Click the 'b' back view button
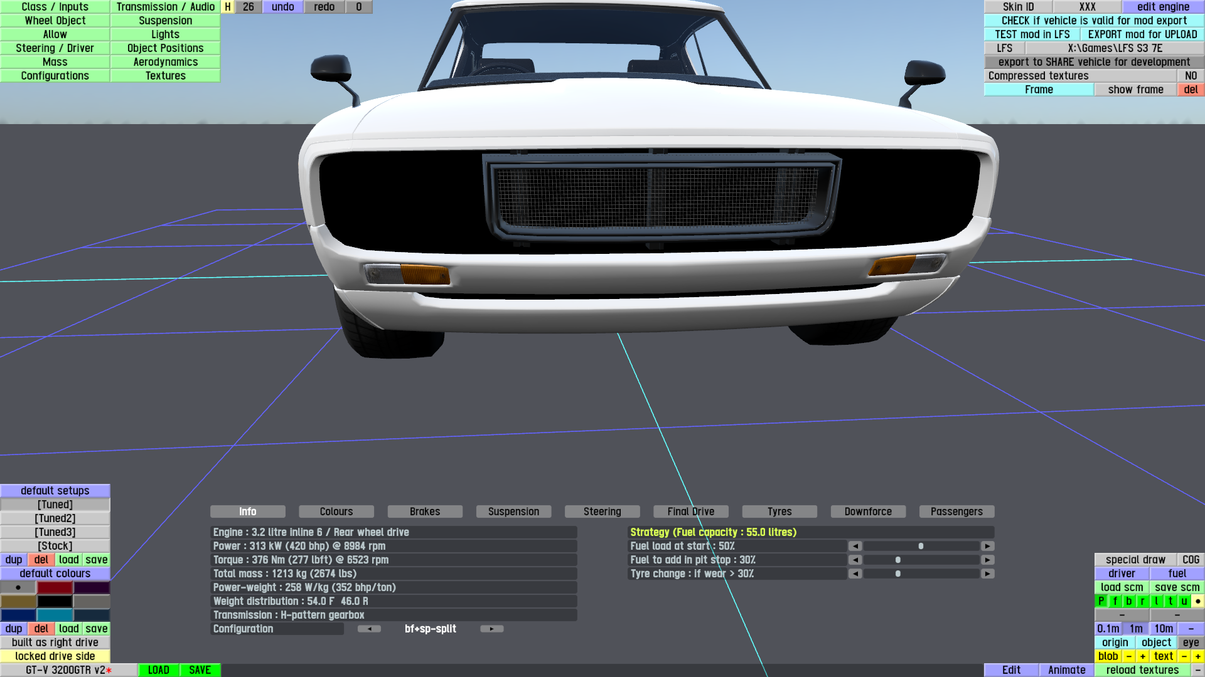Screen dimensions: 1205x677 pyautogui.click(x=1129, y=601)
